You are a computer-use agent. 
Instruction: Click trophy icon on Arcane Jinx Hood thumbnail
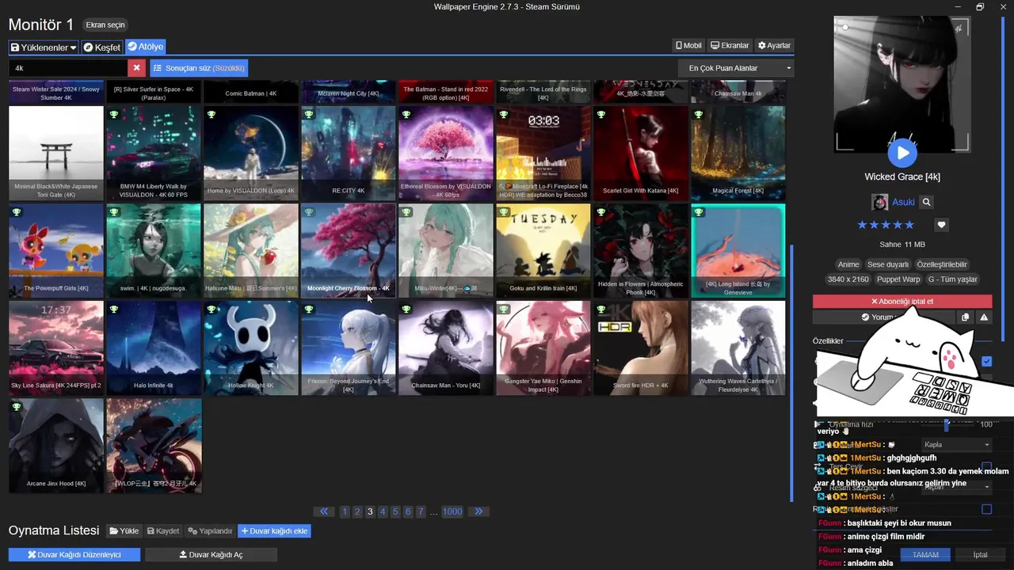tap(16, 406)
